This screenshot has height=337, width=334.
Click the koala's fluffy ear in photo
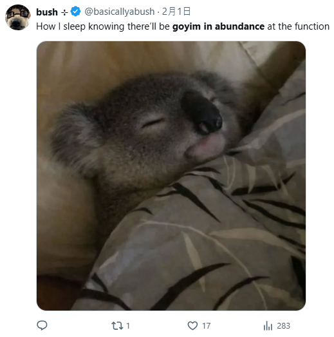(x=75, y=134)
